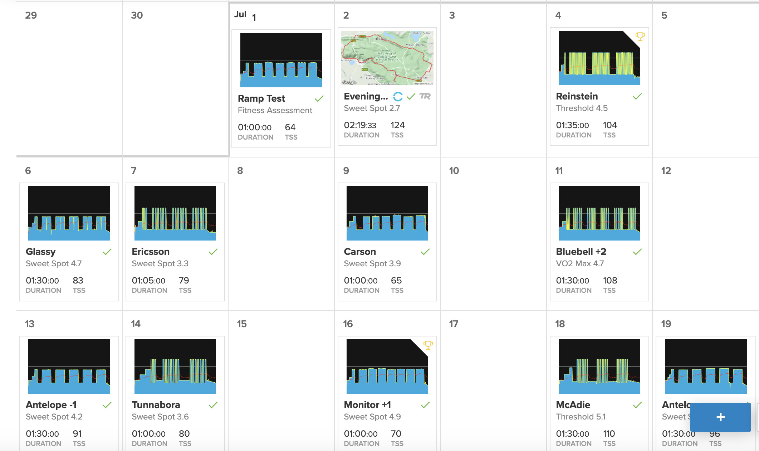
Task: Click the green checkmark on Ramp Test
Action: pyautogui.click(x=319, y=98)
